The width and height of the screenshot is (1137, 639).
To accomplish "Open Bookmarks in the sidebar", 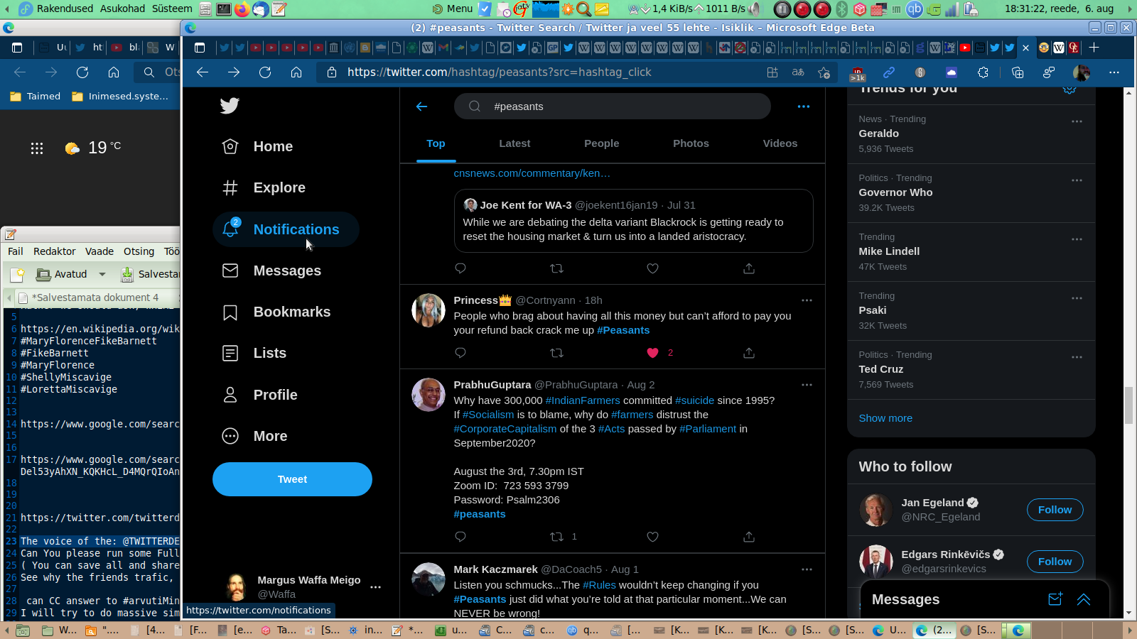I will point(276,312).
